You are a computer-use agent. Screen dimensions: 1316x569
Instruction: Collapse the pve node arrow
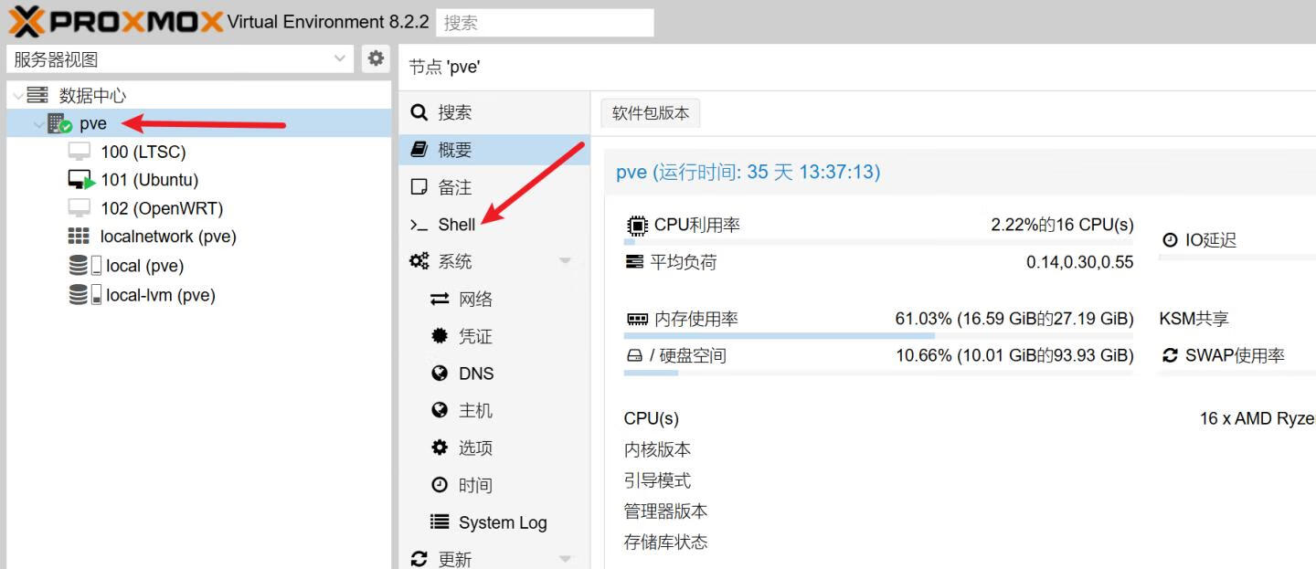38,124
